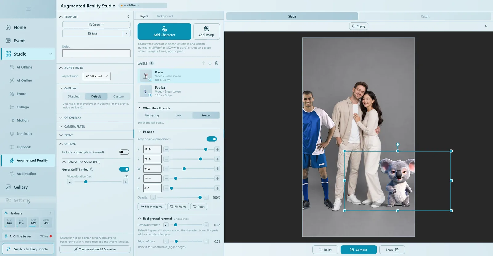Click the Add Character button
Screen dimensions: 493x256
[164, 31]
